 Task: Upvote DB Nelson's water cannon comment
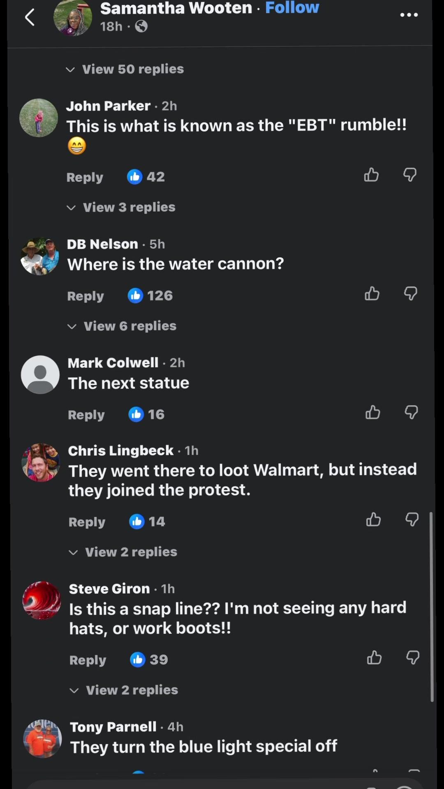tap(372, 294)
